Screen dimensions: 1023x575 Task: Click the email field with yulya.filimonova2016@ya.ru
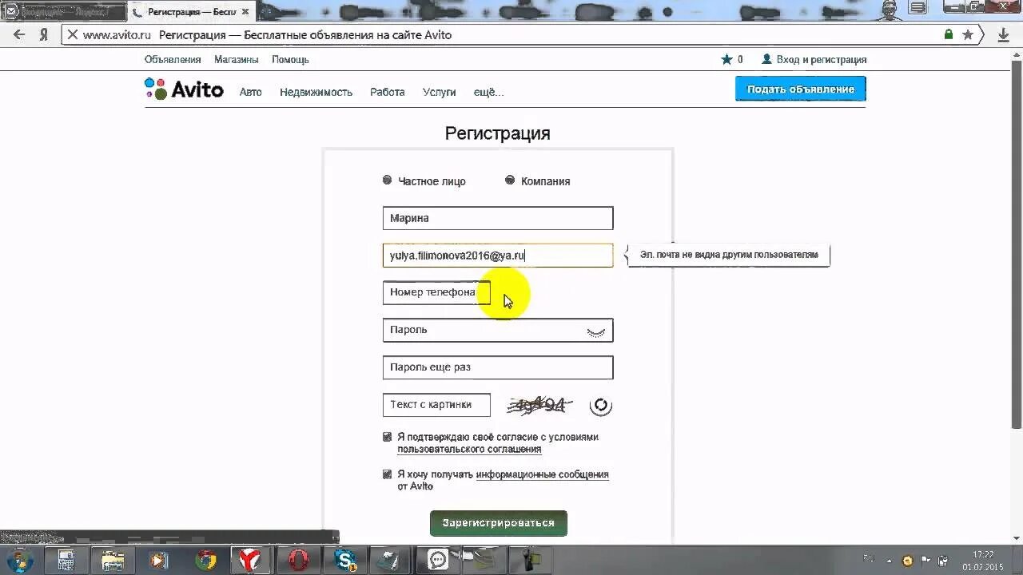[498, 256]
